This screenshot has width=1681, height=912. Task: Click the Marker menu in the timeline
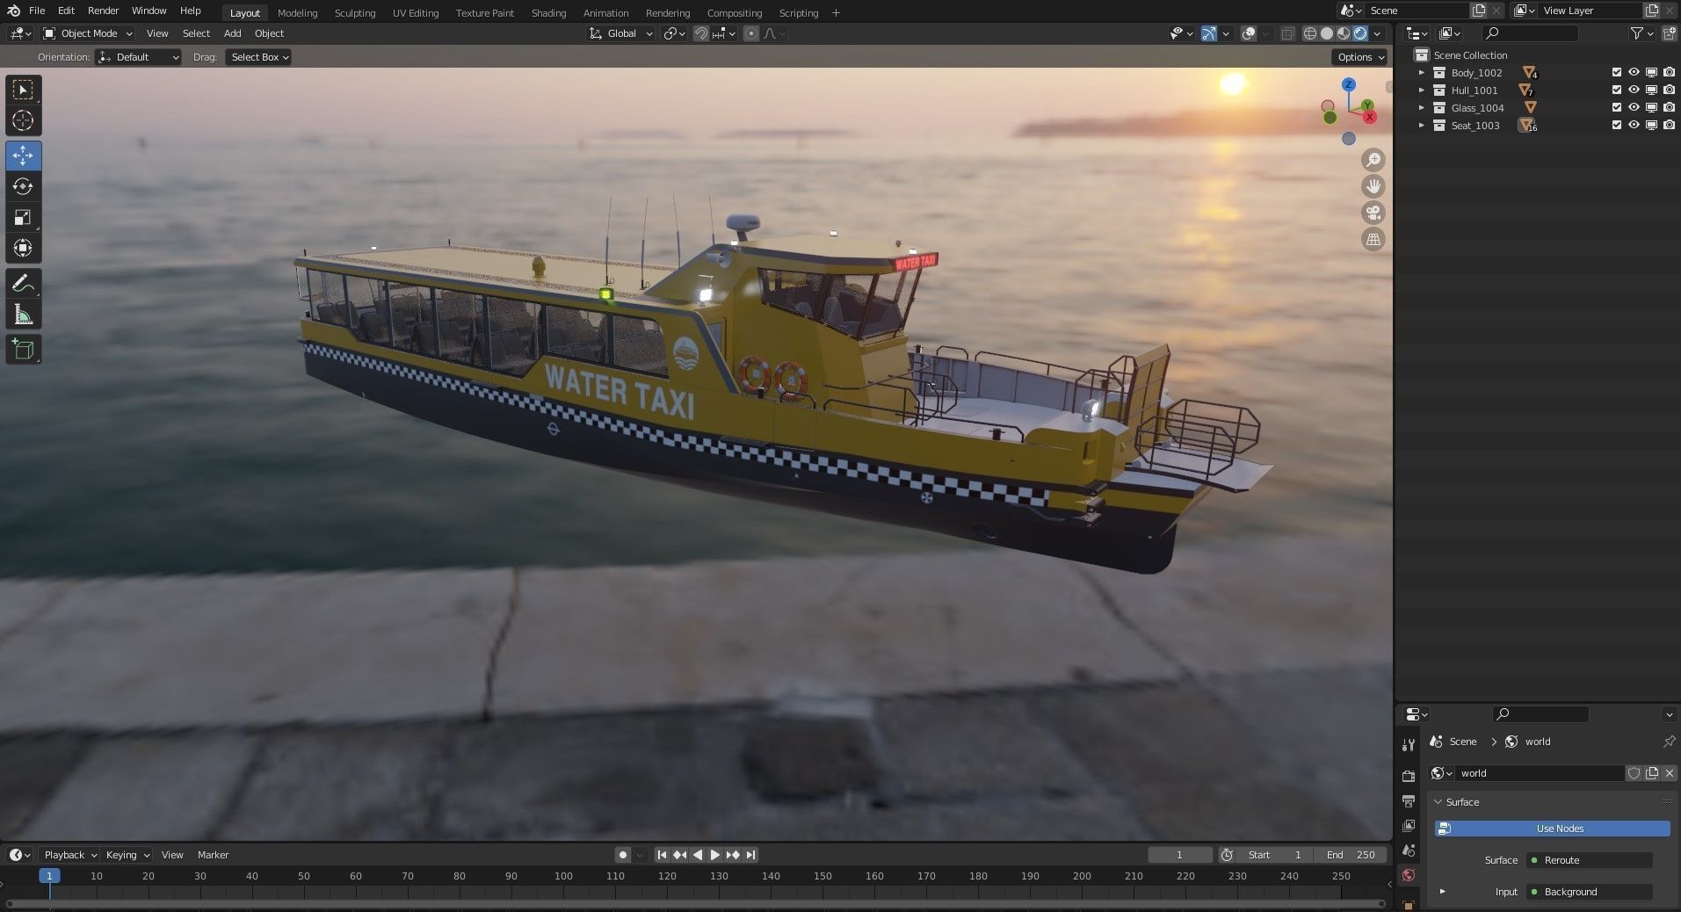tap(213, 855)
